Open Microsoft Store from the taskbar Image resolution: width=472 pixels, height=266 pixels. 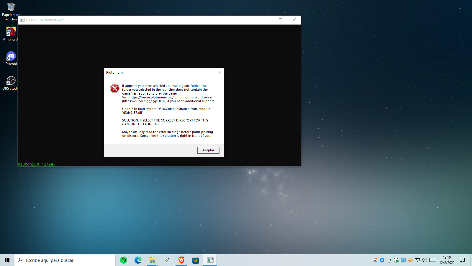click(196, 260)
